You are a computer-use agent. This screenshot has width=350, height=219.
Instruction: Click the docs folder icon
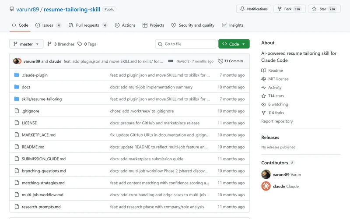17,87
